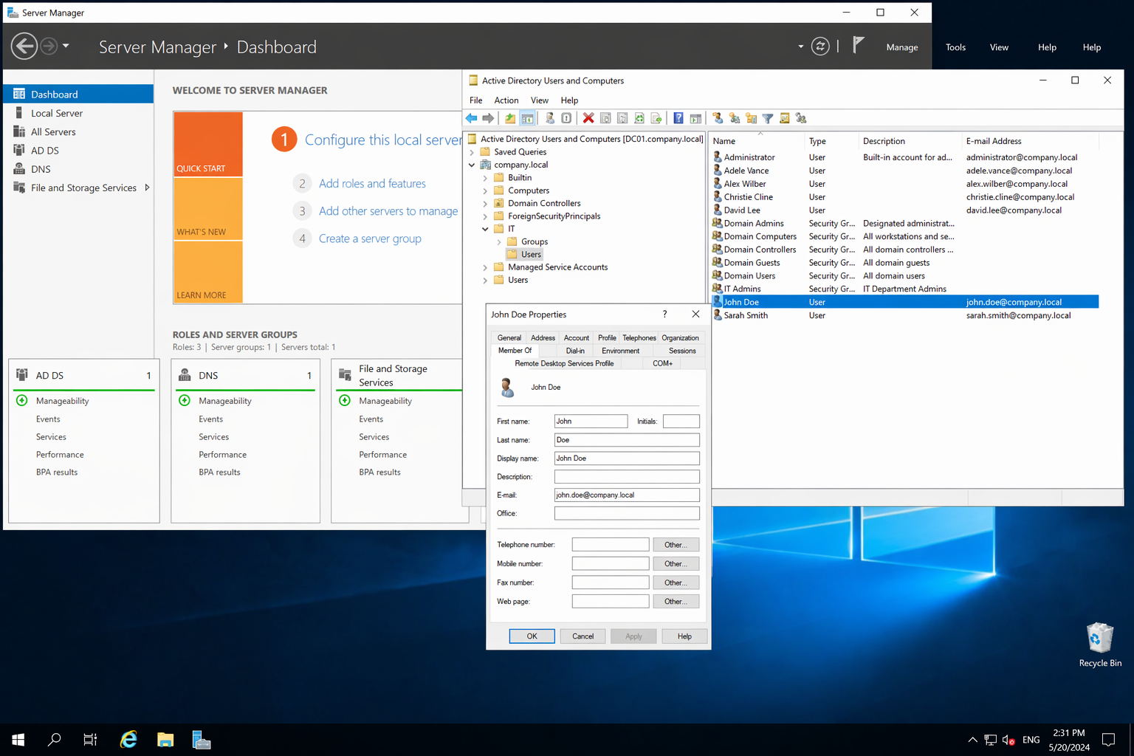Click Server Manager notifications flag icon
Image resolution: width=1134 pixels, height=756 pixels.
pyautogui.click(x=858, y=46)
